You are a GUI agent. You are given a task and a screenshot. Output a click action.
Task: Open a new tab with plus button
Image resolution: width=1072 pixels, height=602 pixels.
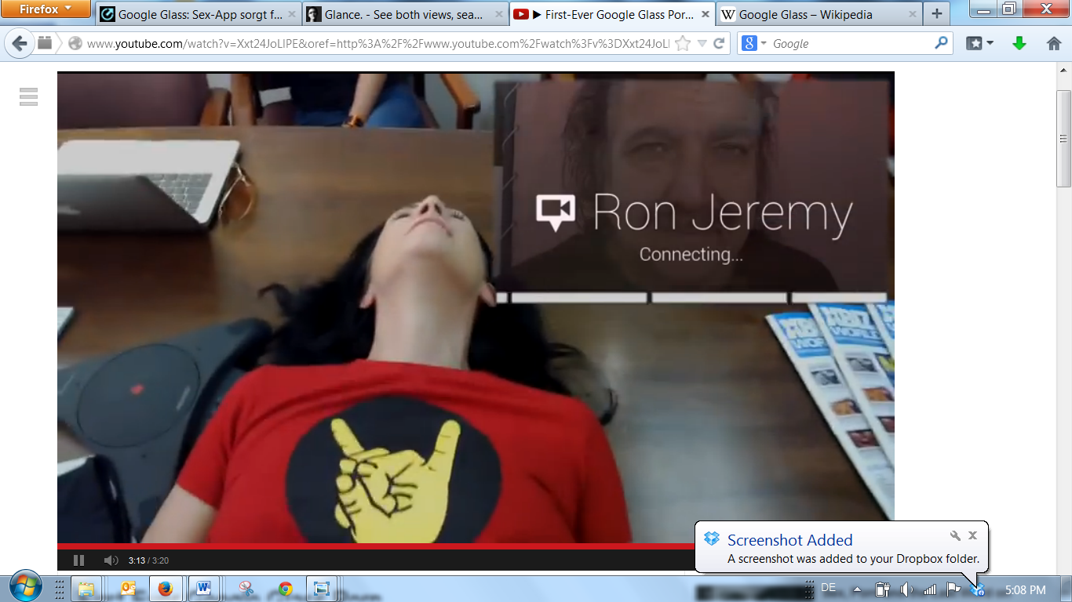[936, 14]
